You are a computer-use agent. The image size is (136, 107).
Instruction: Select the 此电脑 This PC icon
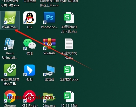(x=49, y=71)
